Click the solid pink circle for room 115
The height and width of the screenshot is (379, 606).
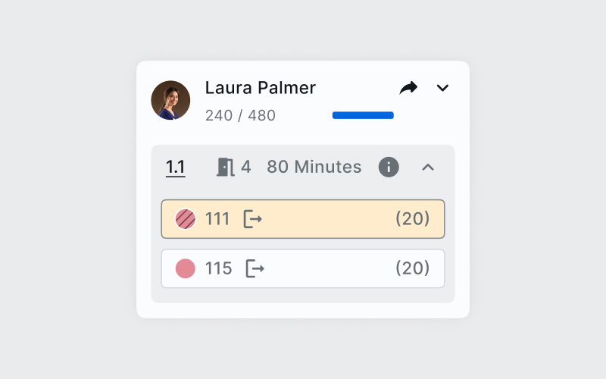[x=186, y=268]
